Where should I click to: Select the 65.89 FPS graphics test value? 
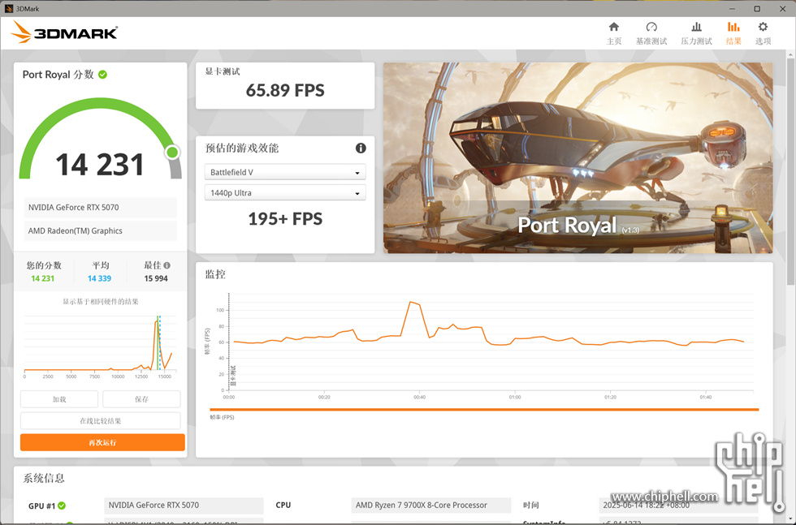click(x=285, y=90)
